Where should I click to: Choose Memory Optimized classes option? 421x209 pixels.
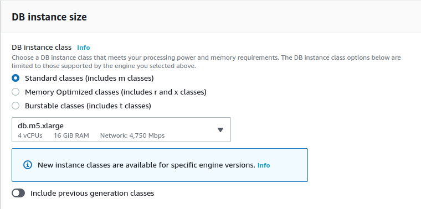16,92
